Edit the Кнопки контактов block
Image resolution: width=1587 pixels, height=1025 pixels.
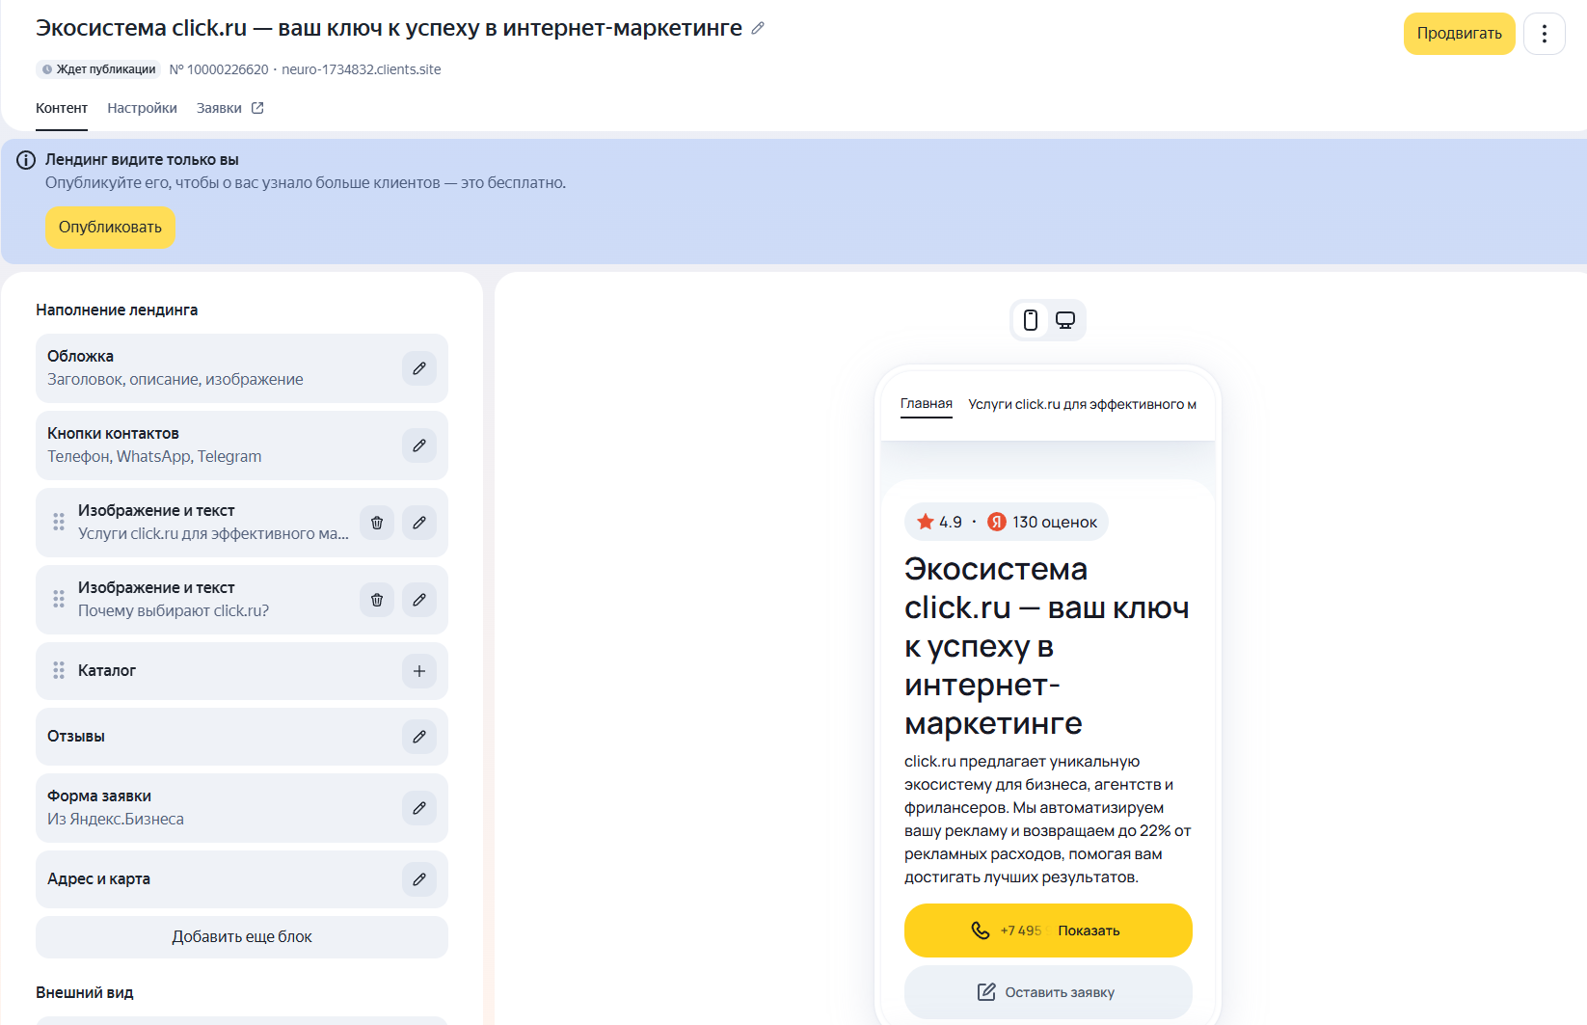(x=419, y=445)
